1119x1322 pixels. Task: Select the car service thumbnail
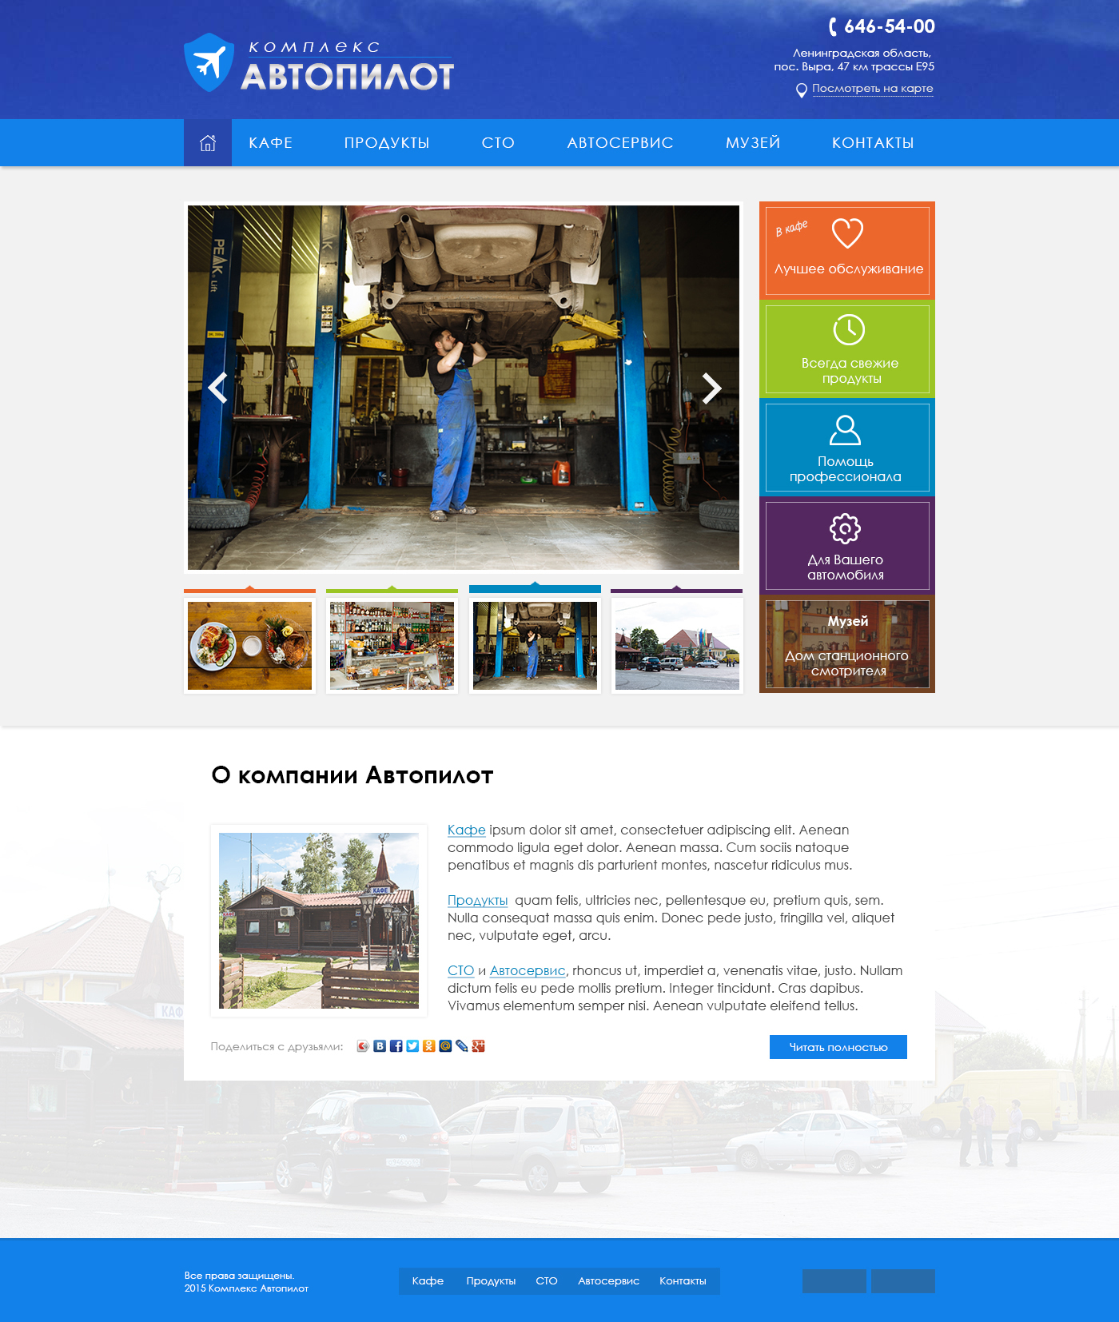(535, 646)
